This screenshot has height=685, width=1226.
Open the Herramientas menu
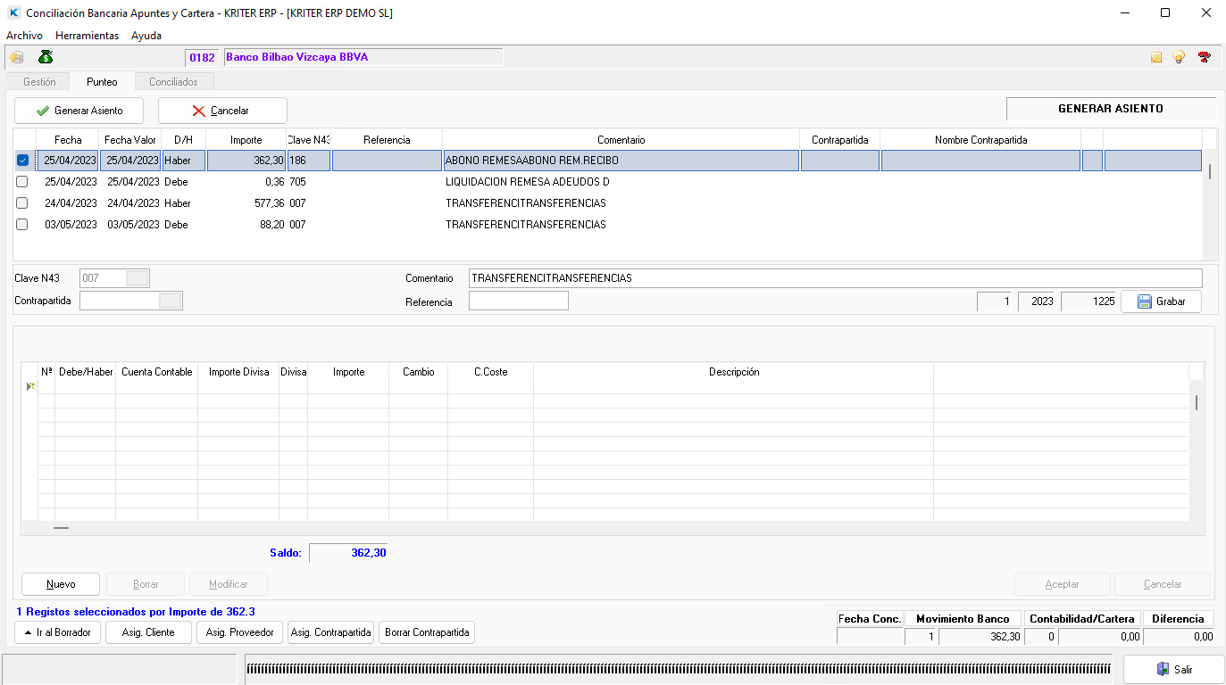point(87,36)
